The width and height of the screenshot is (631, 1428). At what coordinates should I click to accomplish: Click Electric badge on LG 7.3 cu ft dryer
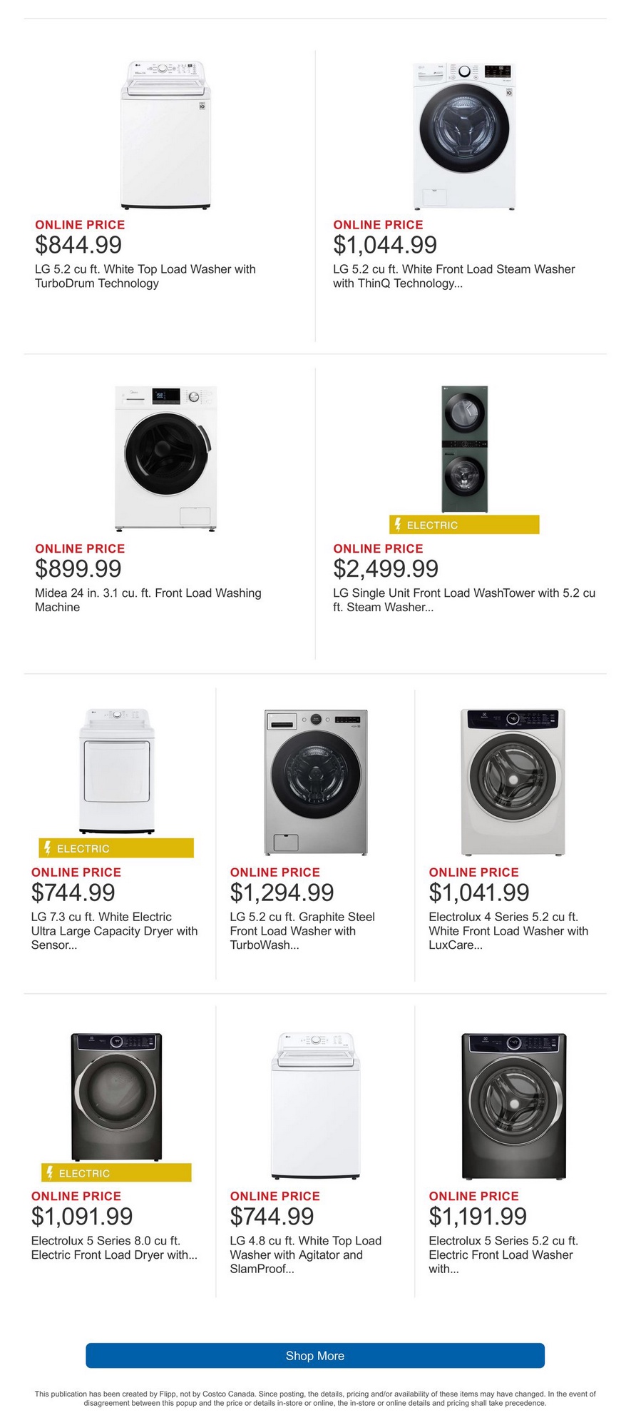(116, 848)
